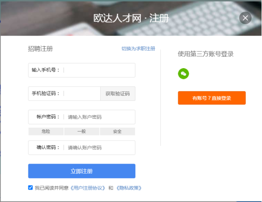Click the green WeChat login icon
Viewport: 262px width, 202px height.
(183, 73)
